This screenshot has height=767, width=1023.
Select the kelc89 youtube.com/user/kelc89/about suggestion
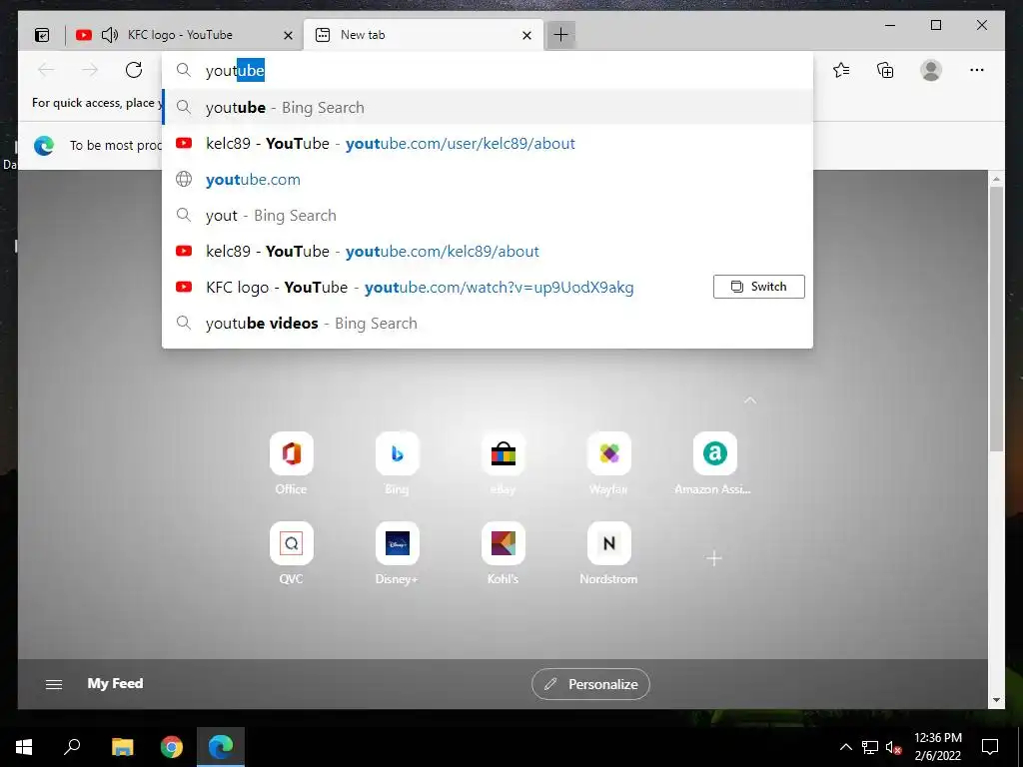coord(488,144)
